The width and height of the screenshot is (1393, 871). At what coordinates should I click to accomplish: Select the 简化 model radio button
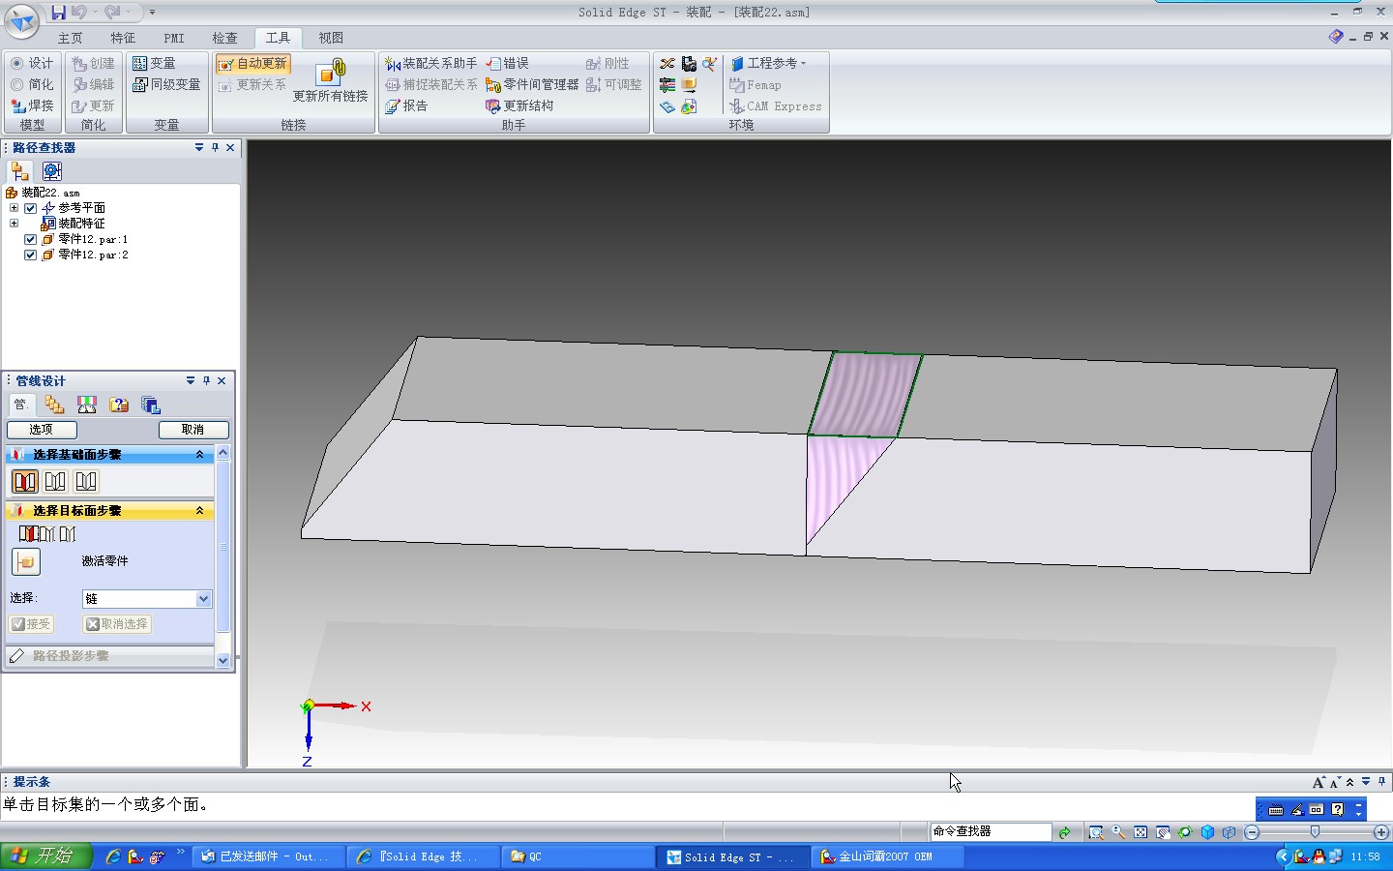(x=32, y=84)
